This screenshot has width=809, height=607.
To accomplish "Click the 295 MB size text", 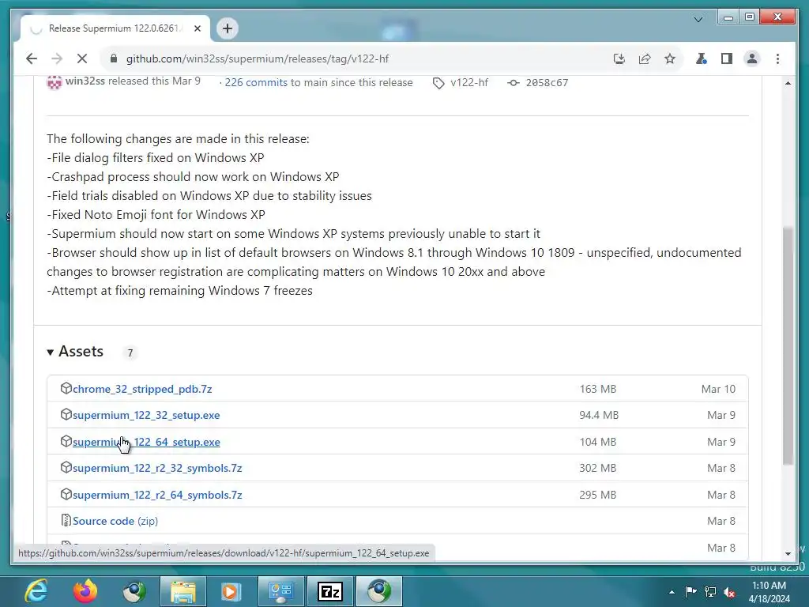I will pos(597,495).
